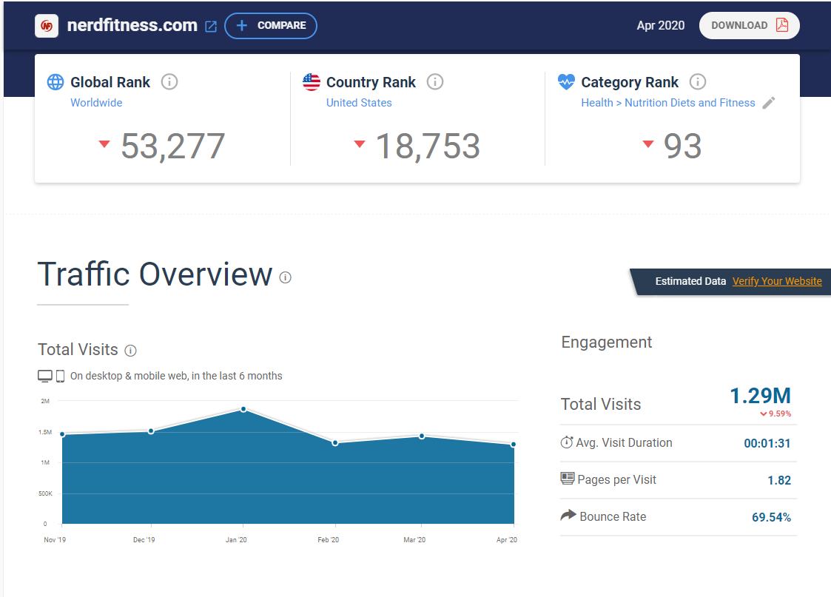Viewport: 831px width, 597px height.
Task: Select the Jan '20 peak data point
Action: (243, 409)
